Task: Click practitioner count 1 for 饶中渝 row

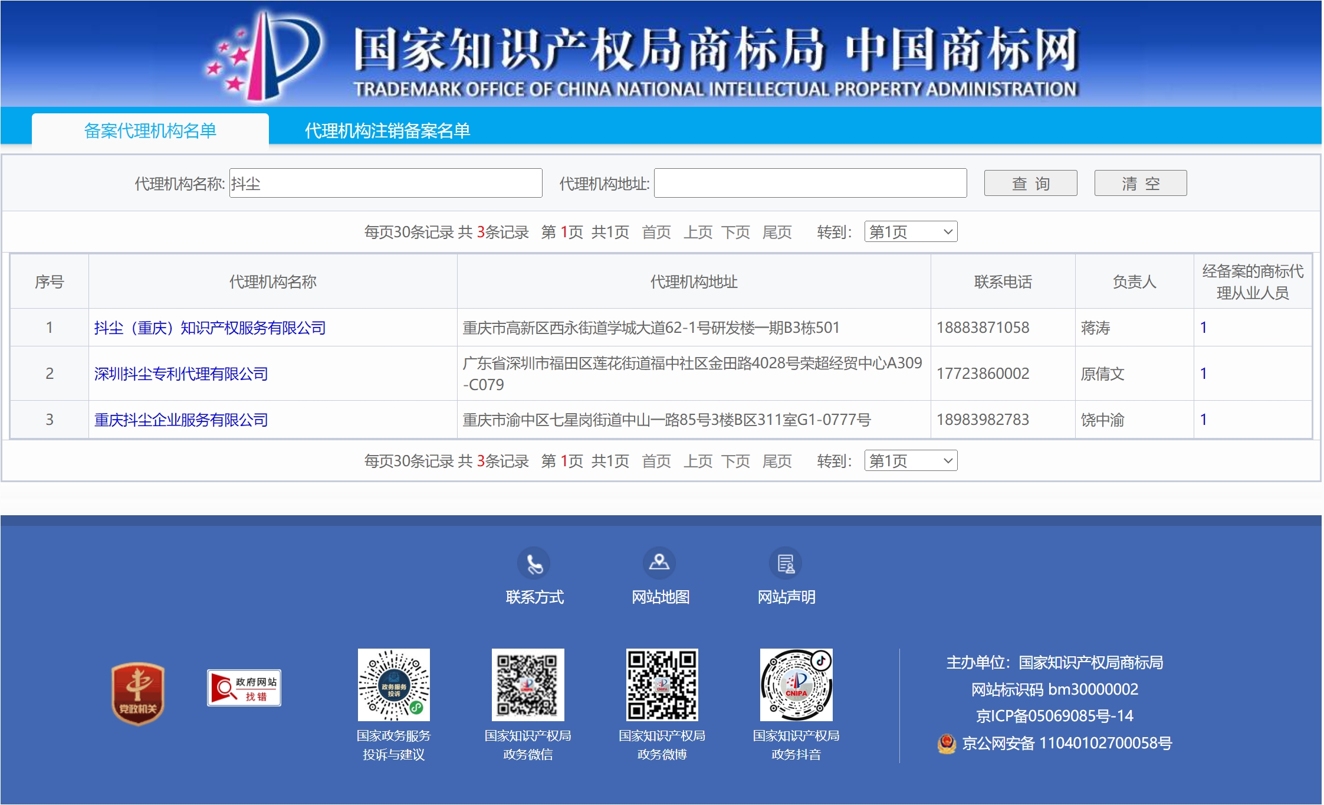Action: pyautogui.click(x=1203, y=420)
